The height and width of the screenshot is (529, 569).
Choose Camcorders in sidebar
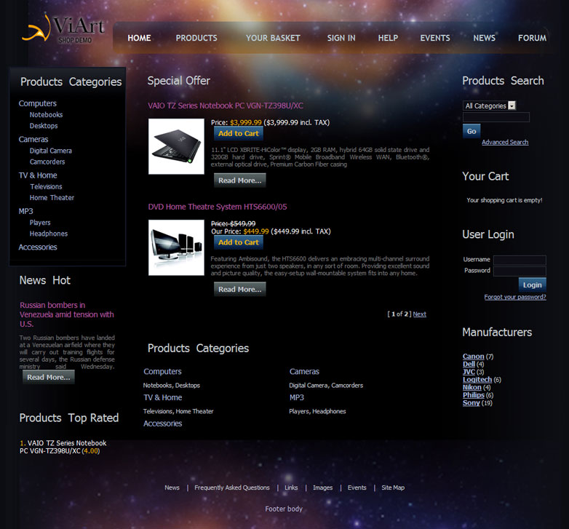pyautogui.click(x=47, y=162)
